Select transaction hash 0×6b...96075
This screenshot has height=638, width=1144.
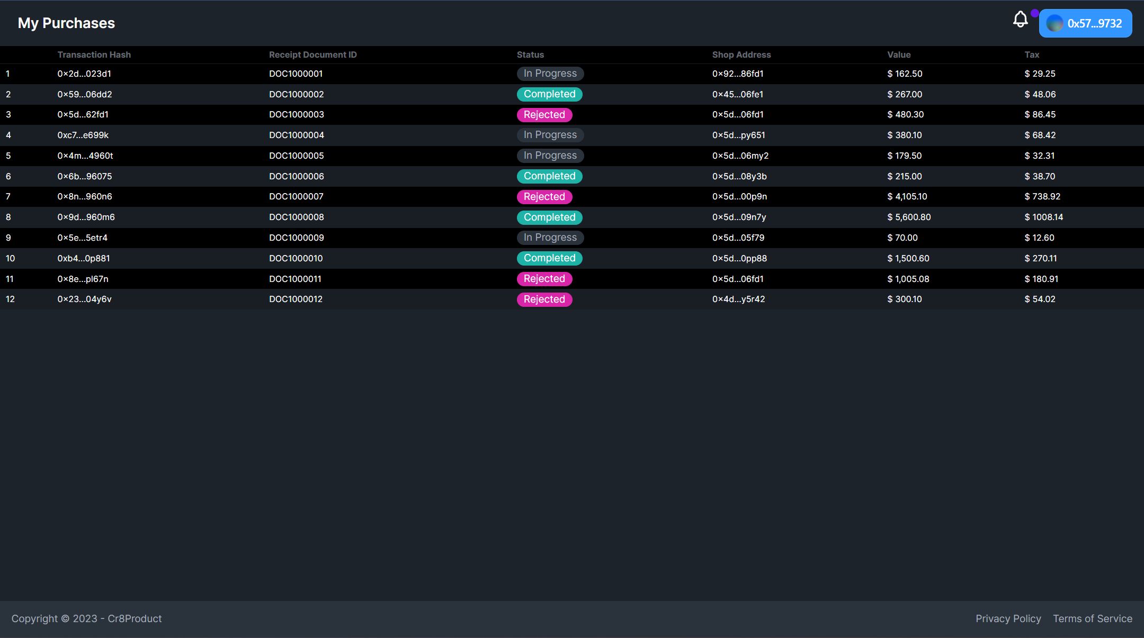tap(85, 176)
